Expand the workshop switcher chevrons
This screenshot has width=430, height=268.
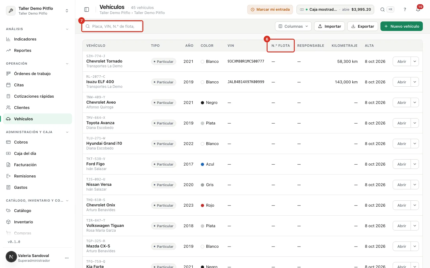(67, 11)
